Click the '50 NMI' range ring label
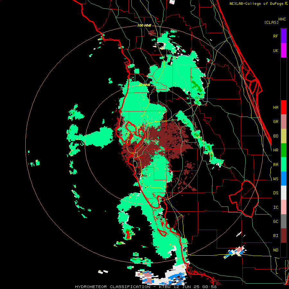The width and height of the screenshot is (289, 289). click(x=144, y=85)
